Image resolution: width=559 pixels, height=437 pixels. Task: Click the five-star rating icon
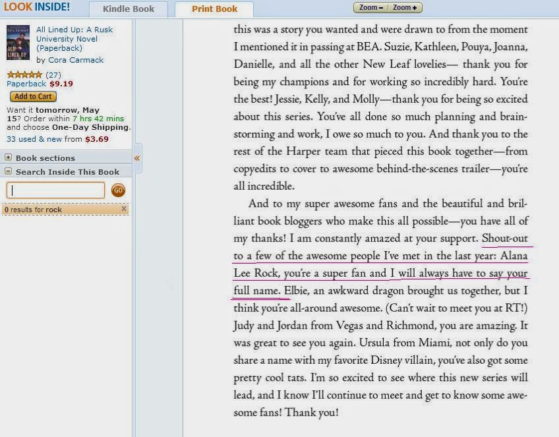[24, 75]
